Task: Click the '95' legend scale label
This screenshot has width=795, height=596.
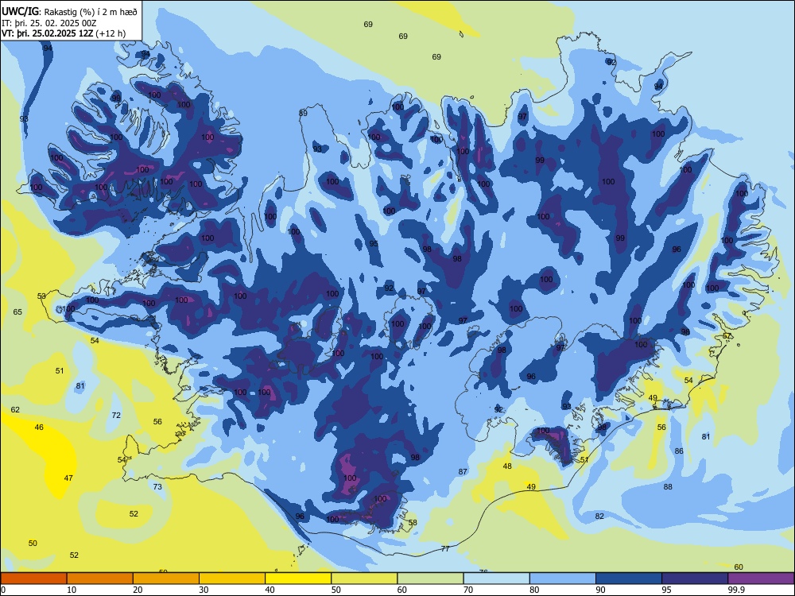Action: [666, 590]
